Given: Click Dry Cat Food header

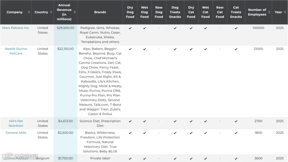Looking at the screenshot, I should click(x=191, y=12).
